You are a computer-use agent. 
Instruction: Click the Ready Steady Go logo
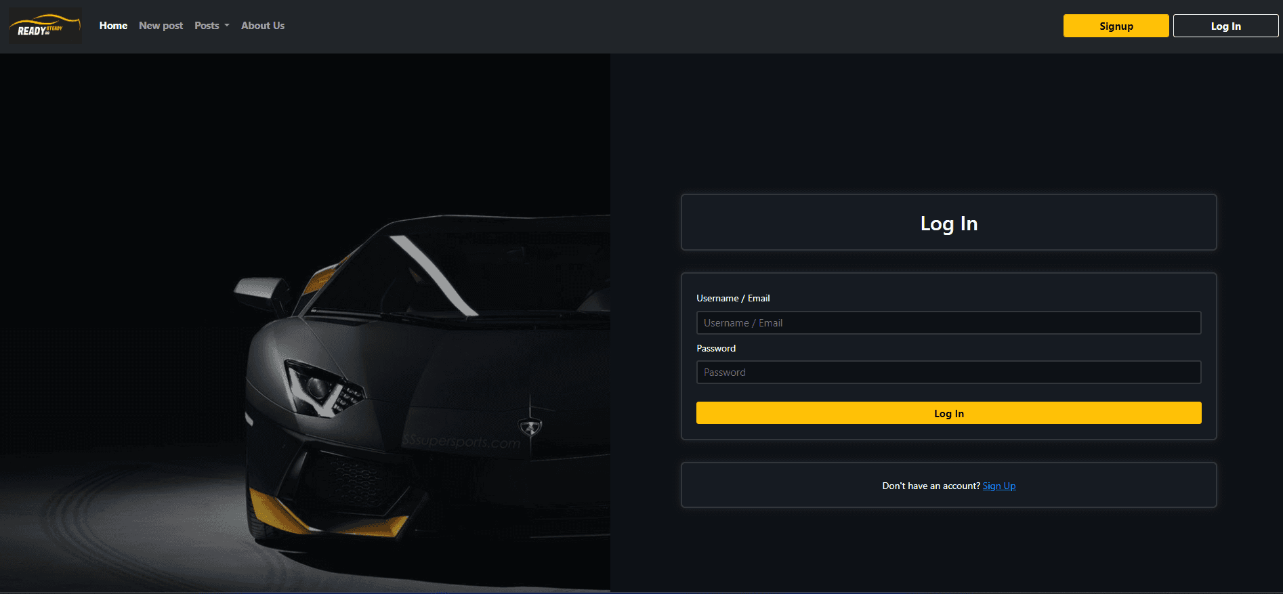tap(45, 26)
